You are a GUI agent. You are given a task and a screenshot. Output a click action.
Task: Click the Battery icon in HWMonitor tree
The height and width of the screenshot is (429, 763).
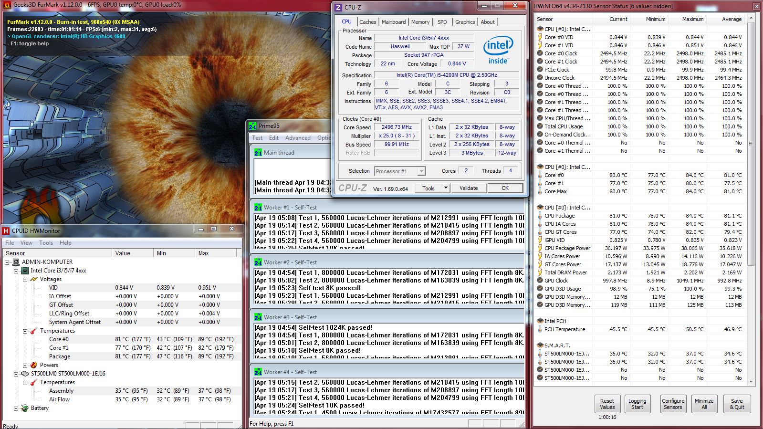click(25, 408)
